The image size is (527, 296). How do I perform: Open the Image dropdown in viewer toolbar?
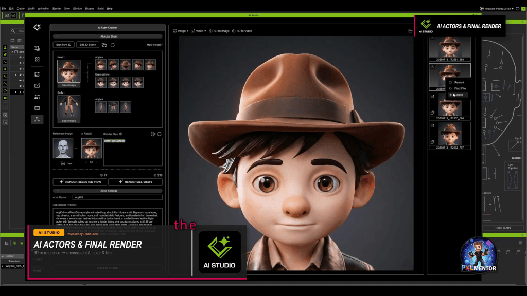[x=181, y=31]
